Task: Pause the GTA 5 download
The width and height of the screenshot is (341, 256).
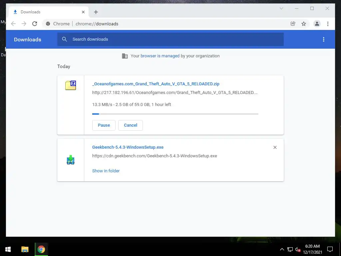Action: 104,125
